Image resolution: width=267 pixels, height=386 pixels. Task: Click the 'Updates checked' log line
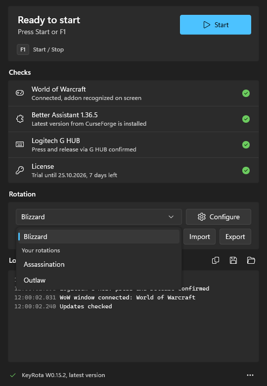click(x=63, y=306)
